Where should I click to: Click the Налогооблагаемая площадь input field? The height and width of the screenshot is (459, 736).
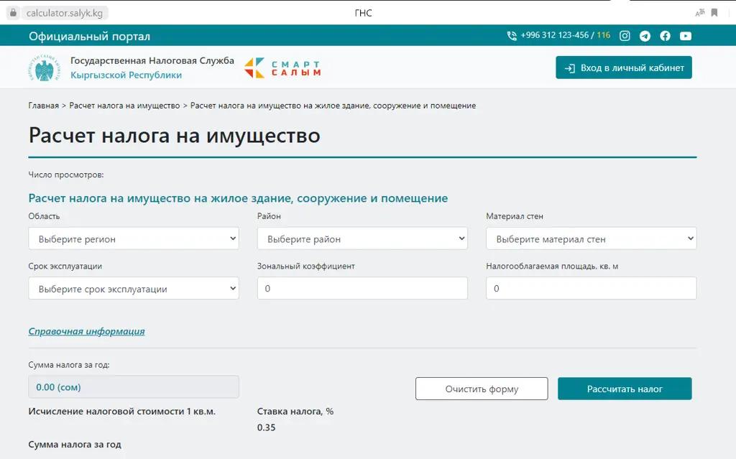click(591, 288)
